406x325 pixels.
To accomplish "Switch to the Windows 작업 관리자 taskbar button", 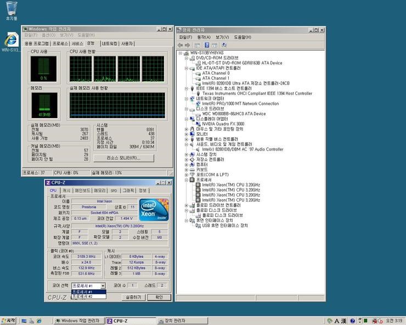I will (79, 321).
